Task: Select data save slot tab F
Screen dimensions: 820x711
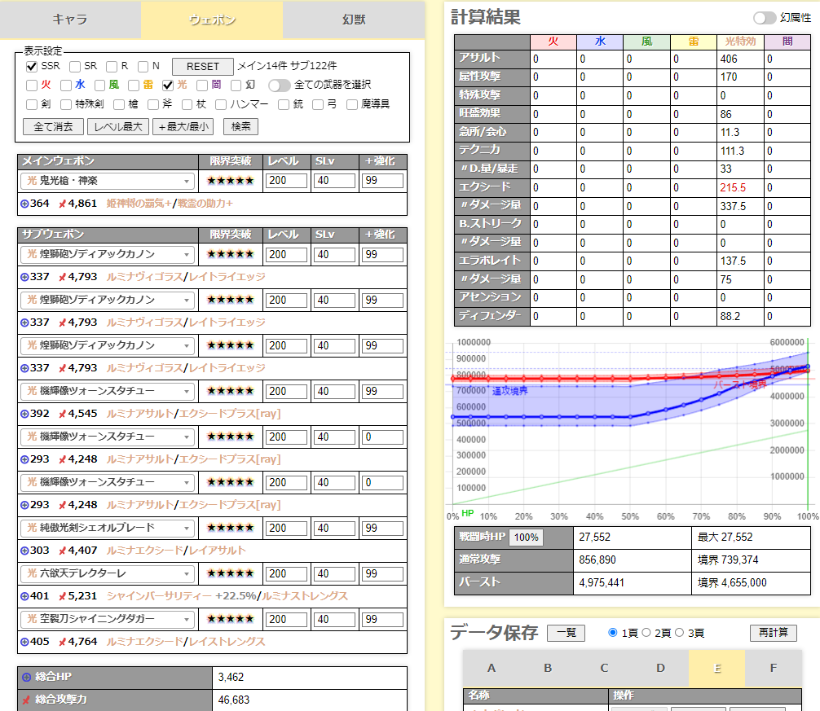Action: [772, 668]
